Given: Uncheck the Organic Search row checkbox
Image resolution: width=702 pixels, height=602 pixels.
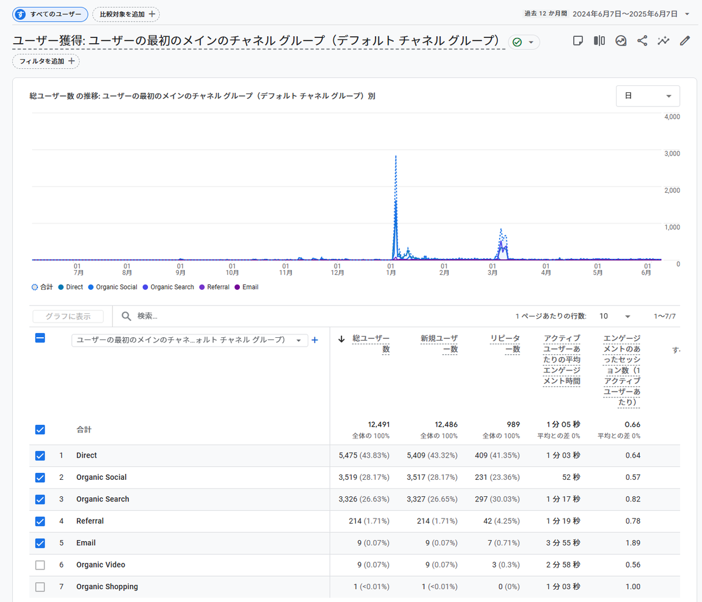Looking at the screenshot, I should pos(40,500).
